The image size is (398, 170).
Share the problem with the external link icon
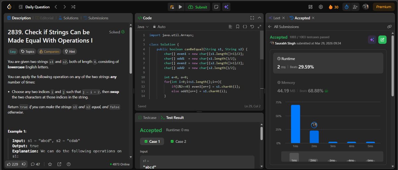pyautogui.click(x=59, y=164)
